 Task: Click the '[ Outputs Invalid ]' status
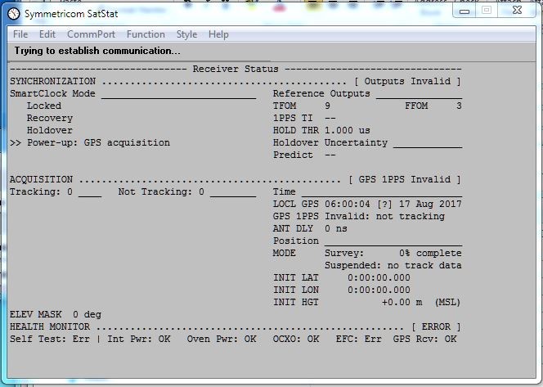coord(407,81)
